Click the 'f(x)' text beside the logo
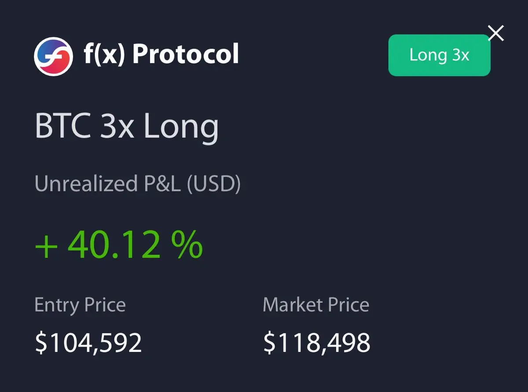The height and width of the screenshot is (392, 528). click(105, 55)
